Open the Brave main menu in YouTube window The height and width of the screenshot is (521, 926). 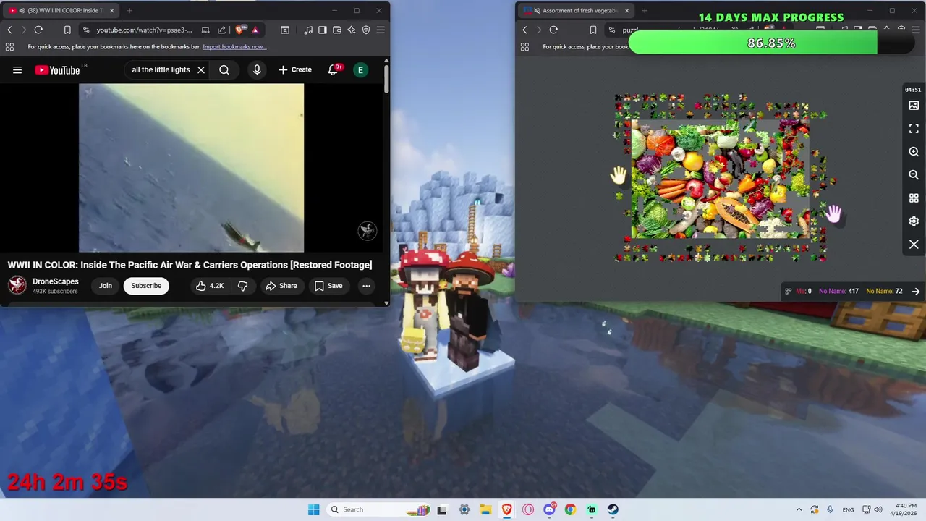point(381,30)
